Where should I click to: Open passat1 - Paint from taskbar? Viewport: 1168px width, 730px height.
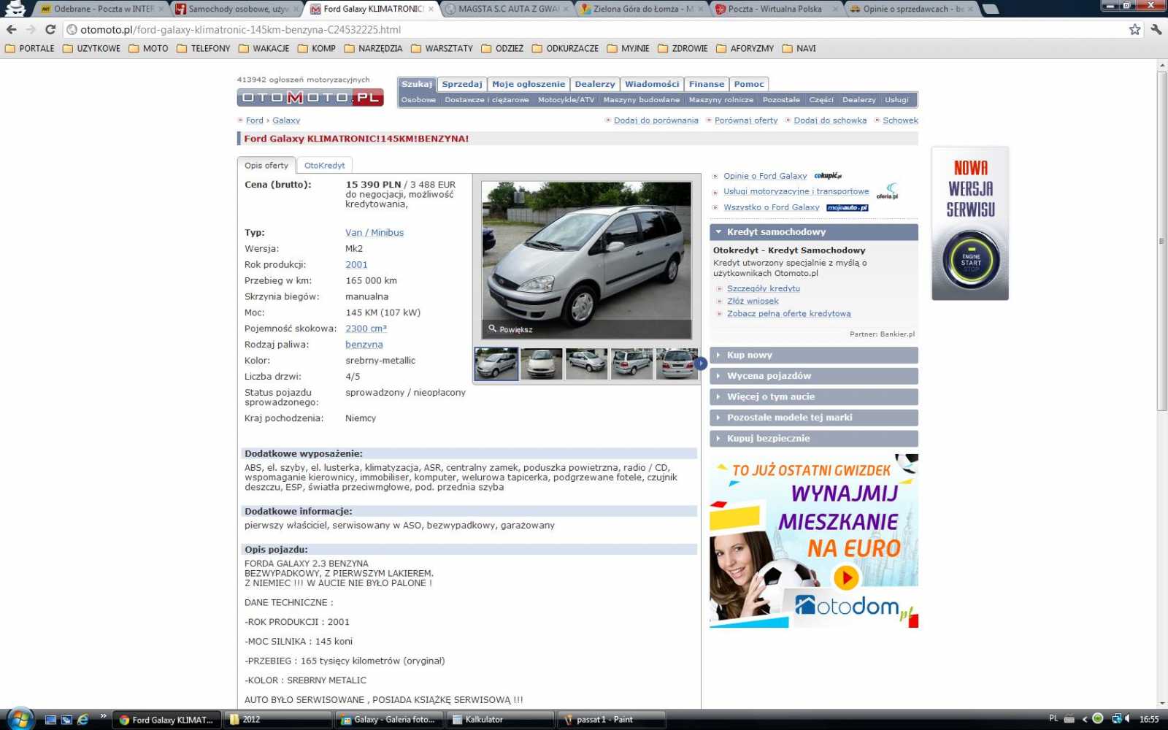[612, 719]
